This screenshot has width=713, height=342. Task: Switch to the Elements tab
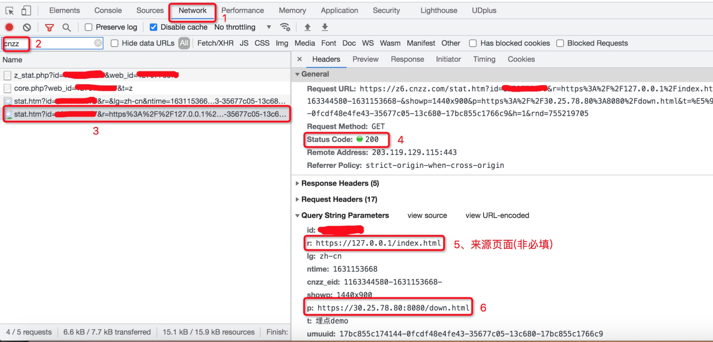[64, 10]
